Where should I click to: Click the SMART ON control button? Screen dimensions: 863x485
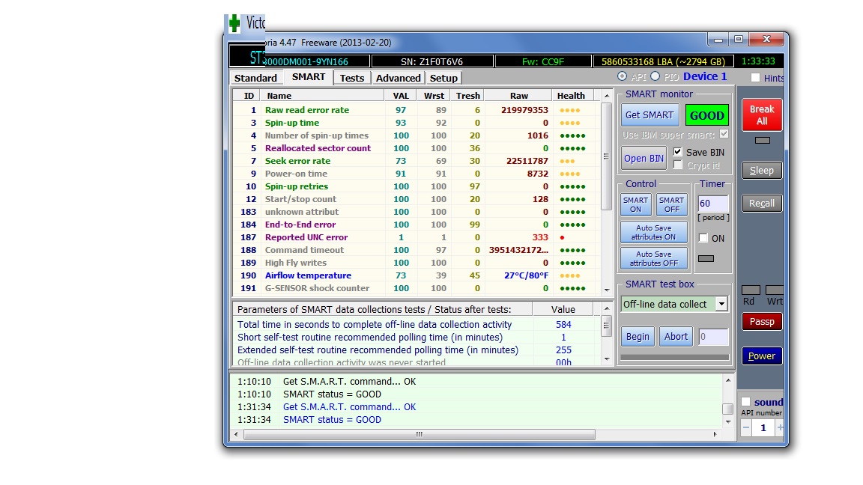point(635,205)
